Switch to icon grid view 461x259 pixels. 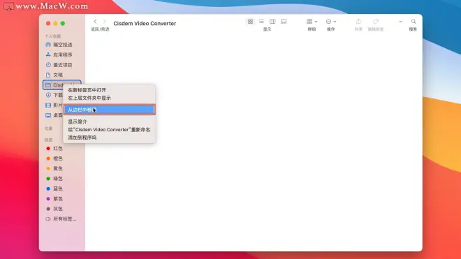click(250, 22)
